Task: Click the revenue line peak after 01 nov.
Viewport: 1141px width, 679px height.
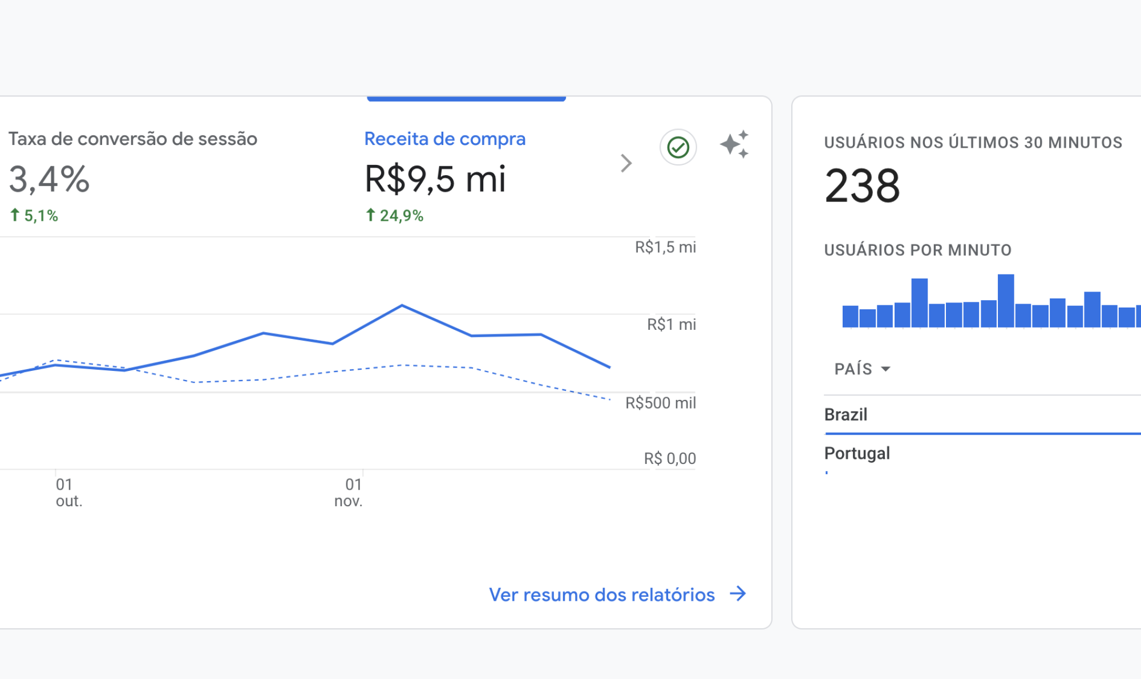Action: point(402,305)
